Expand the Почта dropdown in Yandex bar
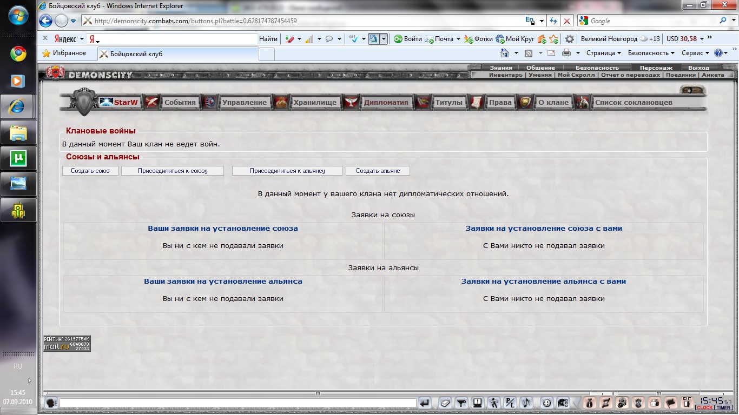The width and height of the screenshot is (739, 415). [458, 39]
